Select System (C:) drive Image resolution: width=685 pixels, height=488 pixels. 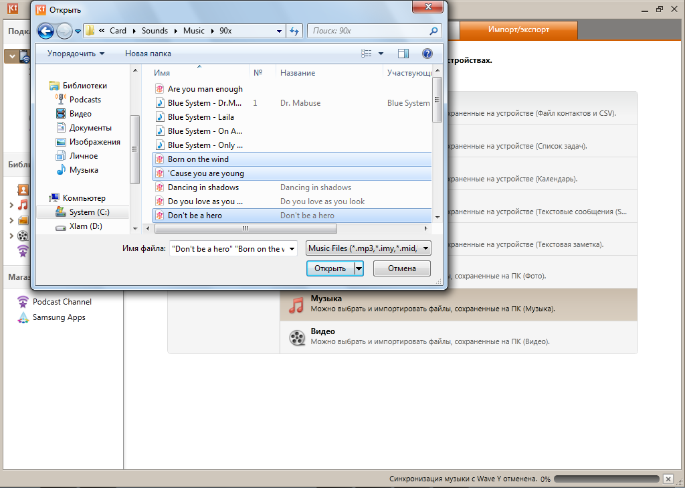[82, 212]
